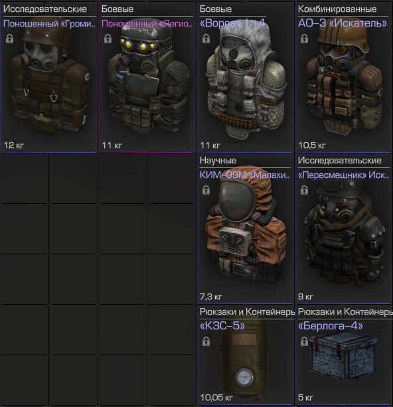Click the pink Поношенный «Легио..» item name
The width and height of the screenshot is (393, 407).
(x=147, y=24)
